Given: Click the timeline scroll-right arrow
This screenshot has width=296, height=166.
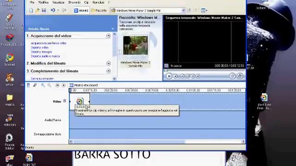Looking at the screenshot, I should click(x=243, y=142).
